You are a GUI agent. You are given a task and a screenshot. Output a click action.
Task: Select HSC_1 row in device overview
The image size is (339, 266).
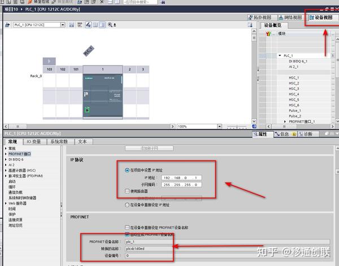[294, 77]
